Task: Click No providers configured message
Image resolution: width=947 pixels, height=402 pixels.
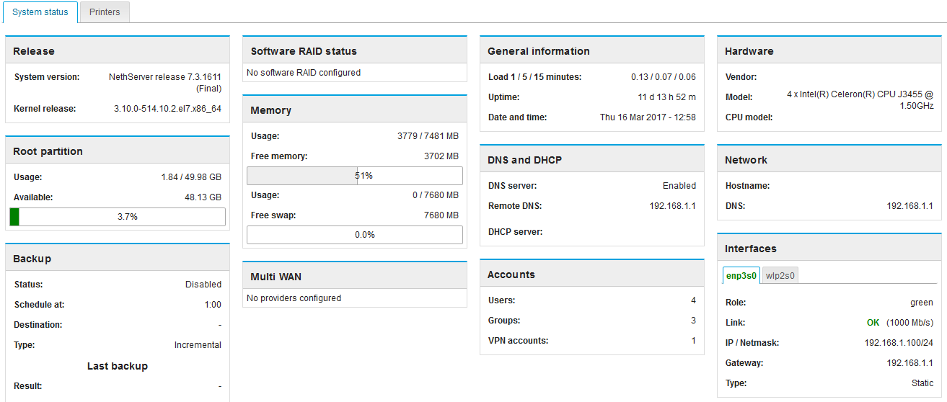Action: tap(294, 298)
